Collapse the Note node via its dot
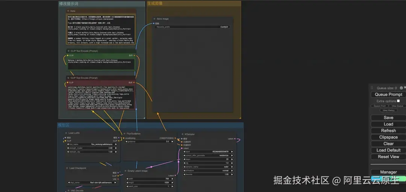The width and height of the screenshot is (406, 192). tap(68, 11)
